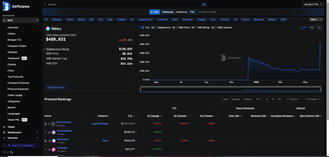Click the New button in the banner
The width and height of the screenshot is (329, 157).
(155, 12)
